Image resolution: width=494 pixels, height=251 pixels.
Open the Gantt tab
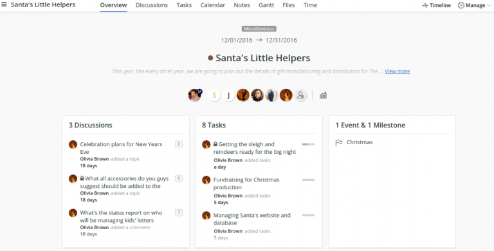click(266, 5)
